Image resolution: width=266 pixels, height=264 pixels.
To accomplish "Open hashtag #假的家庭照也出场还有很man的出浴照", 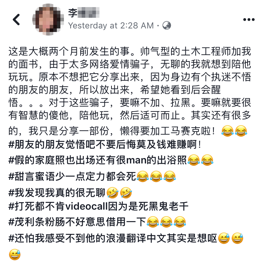I will click(x=98, y=160).
